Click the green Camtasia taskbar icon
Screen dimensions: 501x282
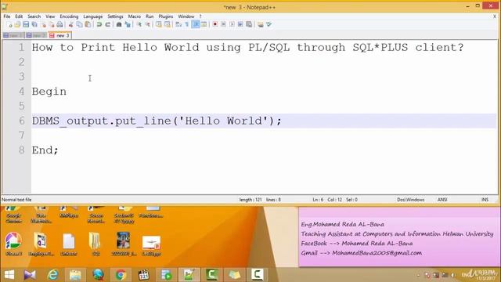[212, 275]
